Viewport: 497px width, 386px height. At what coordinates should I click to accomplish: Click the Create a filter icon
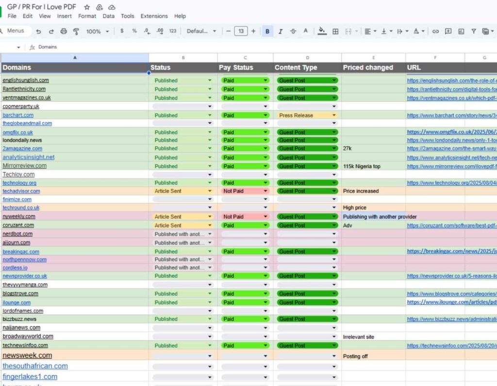[473, 32]
